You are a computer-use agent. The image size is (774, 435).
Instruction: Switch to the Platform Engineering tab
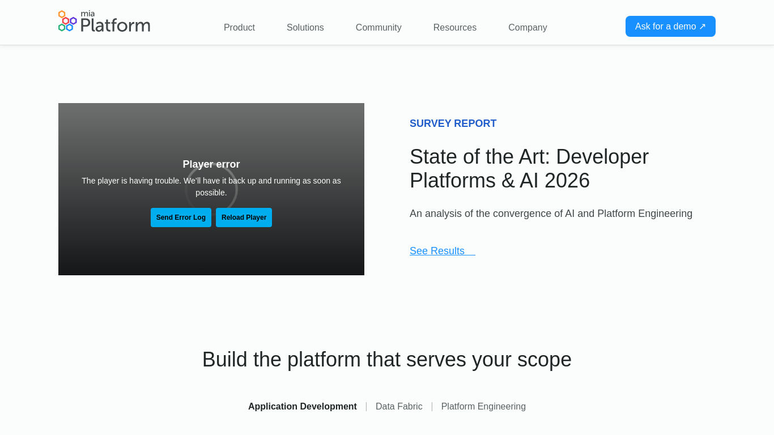[x=483, y=407]
